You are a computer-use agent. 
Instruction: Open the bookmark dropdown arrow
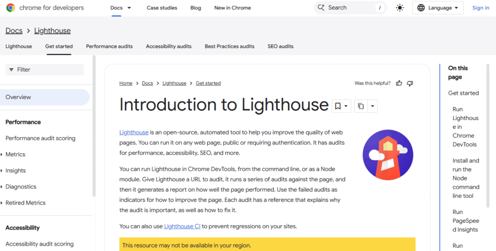(x=346, y=106)
